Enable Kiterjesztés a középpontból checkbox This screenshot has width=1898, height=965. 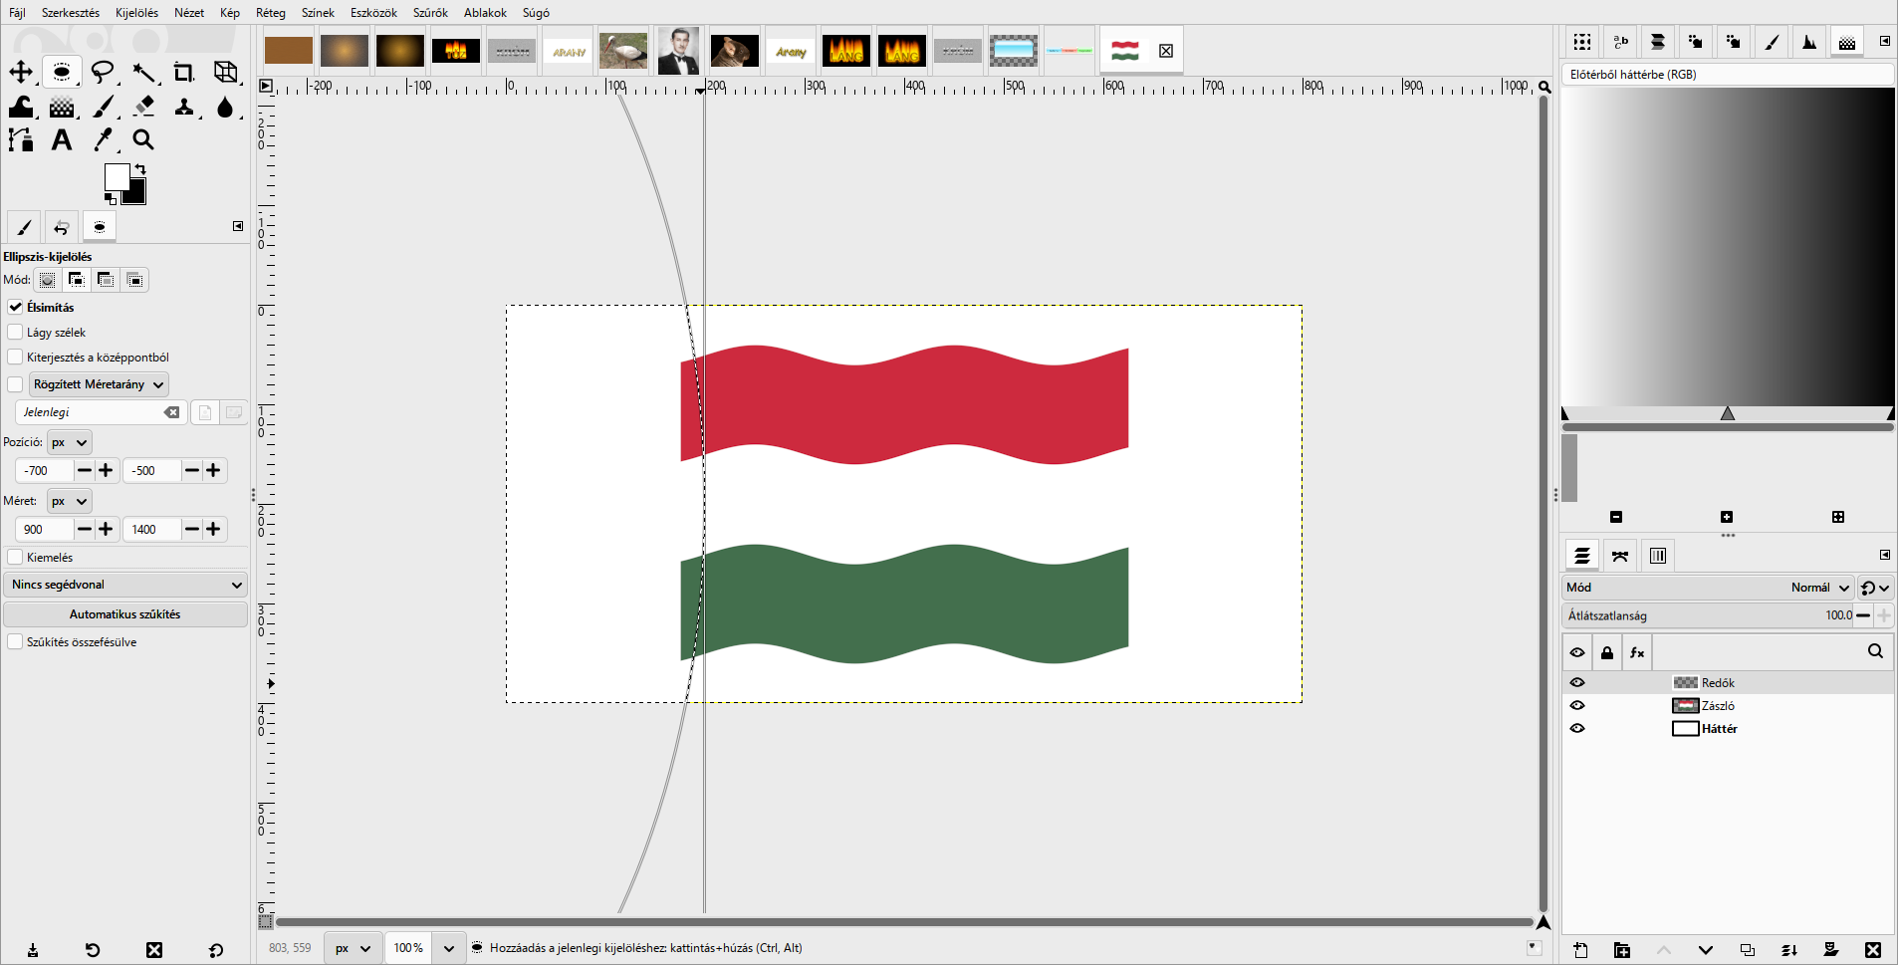coord(15,357)
